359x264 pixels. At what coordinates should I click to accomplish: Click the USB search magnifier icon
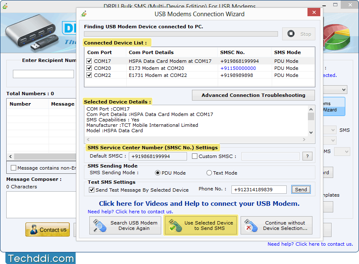100,225
